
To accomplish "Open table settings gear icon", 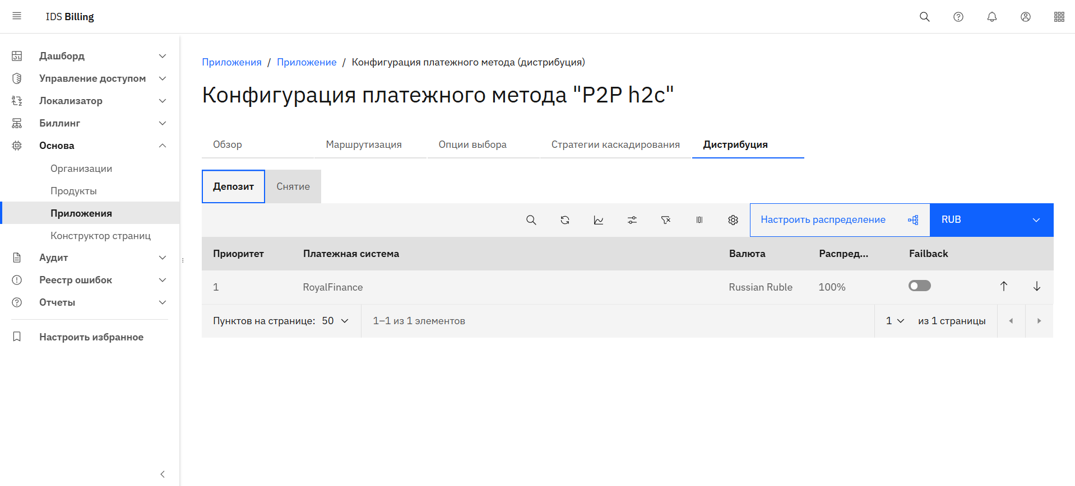I will tap(733, 220).
